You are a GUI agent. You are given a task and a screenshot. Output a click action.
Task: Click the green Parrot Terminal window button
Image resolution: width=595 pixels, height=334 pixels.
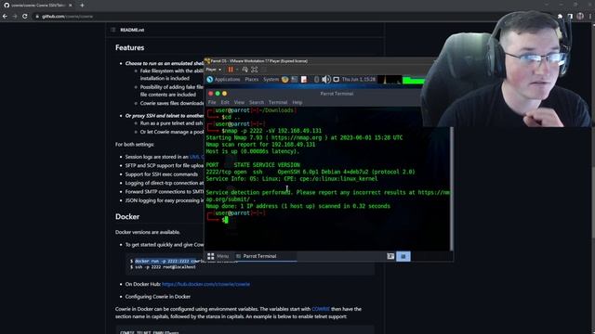click(x=218, y=94)
